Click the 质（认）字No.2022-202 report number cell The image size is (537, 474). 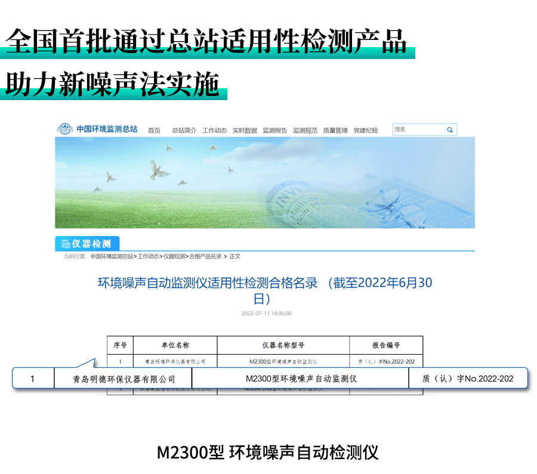tap(467, 377)
